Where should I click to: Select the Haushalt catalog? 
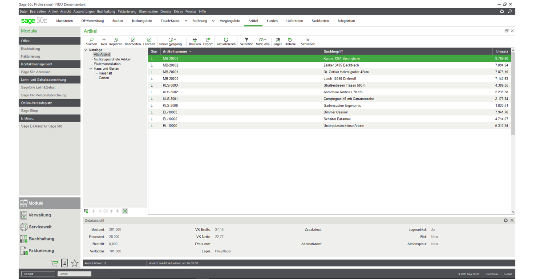(105, 73)
